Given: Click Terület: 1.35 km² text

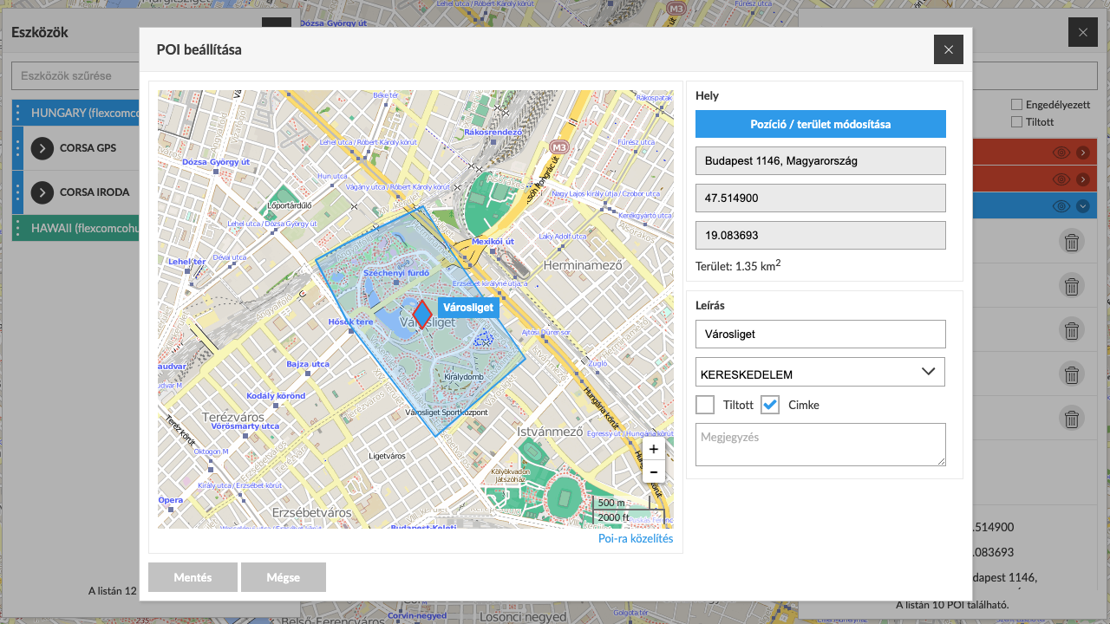Looking at the screenshot, I should click(x=738, y=265).
